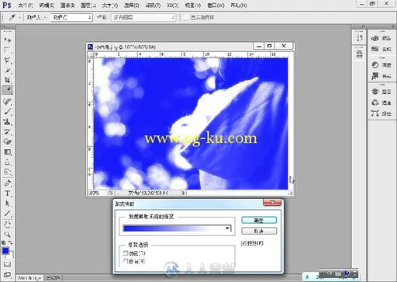This screenshot has height=282, width=397.
Task: Click OK (确定) in Gradient Map dialog
Action: [x=259, y=220]
